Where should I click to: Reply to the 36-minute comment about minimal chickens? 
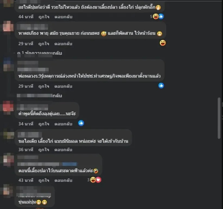point(63,150)
